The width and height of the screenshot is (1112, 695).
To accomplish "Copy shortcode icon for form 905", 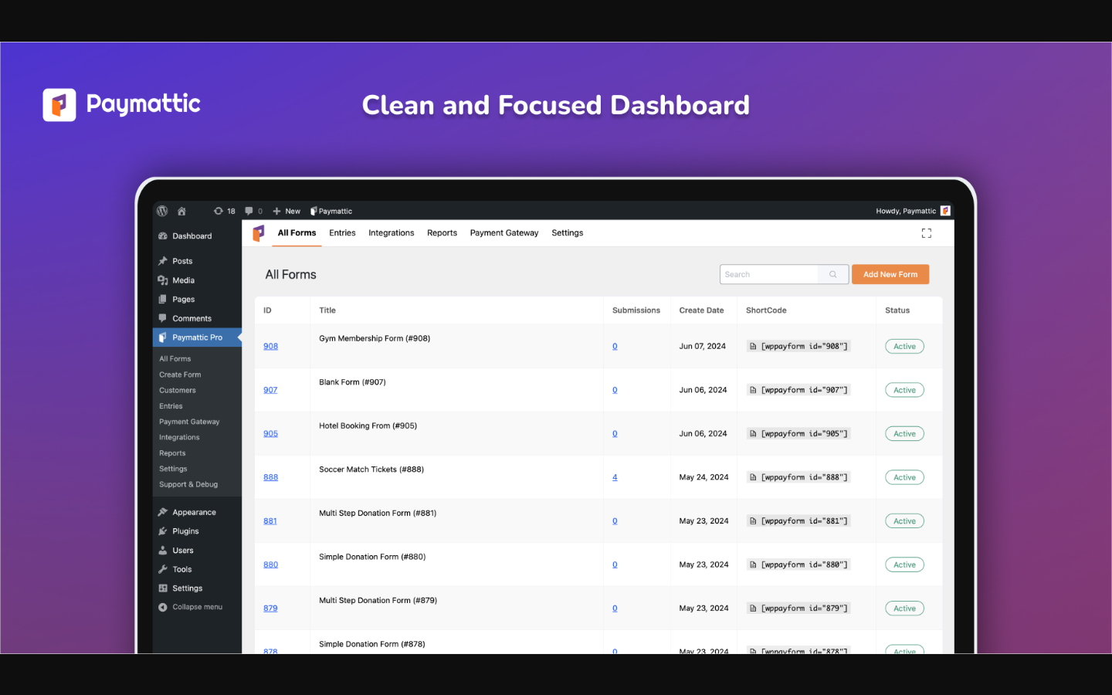I will click(753, 434).
